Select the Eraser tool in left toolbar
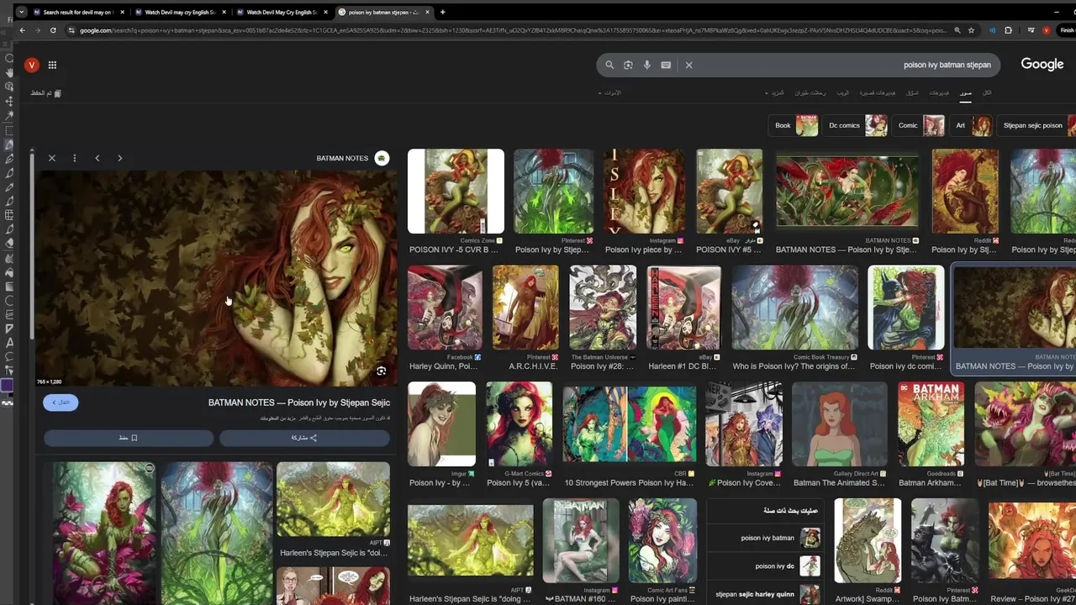The image size is (1076, 605). (9, 243)
